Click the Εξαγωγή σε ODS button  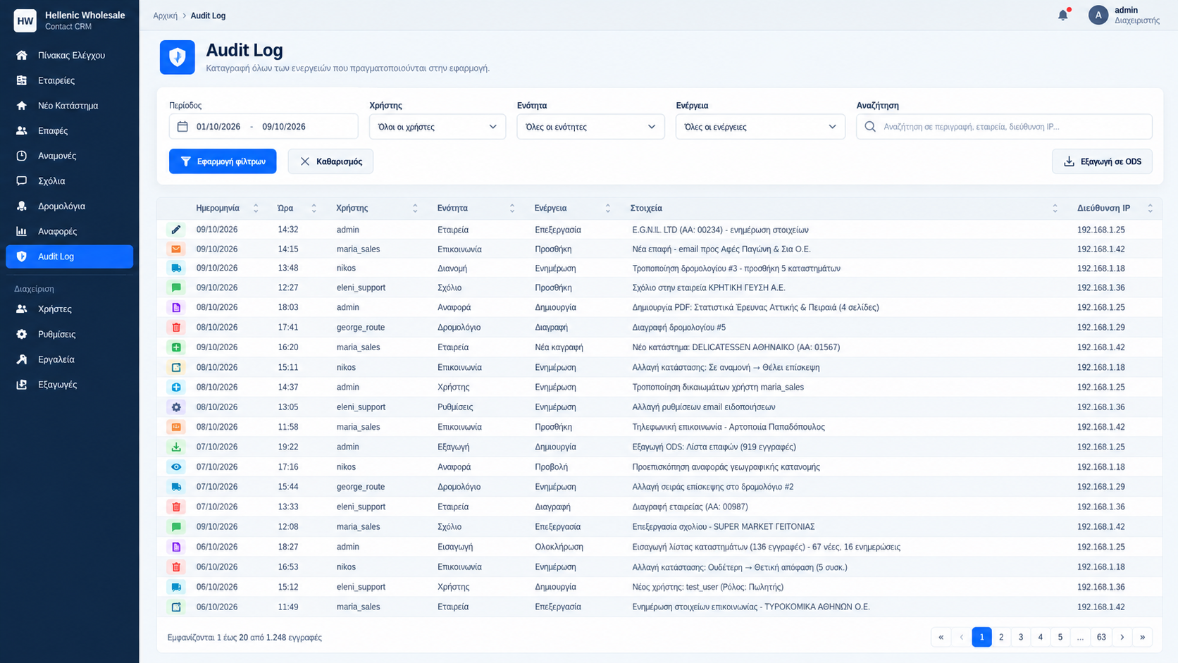click(x=1102, y=161)
